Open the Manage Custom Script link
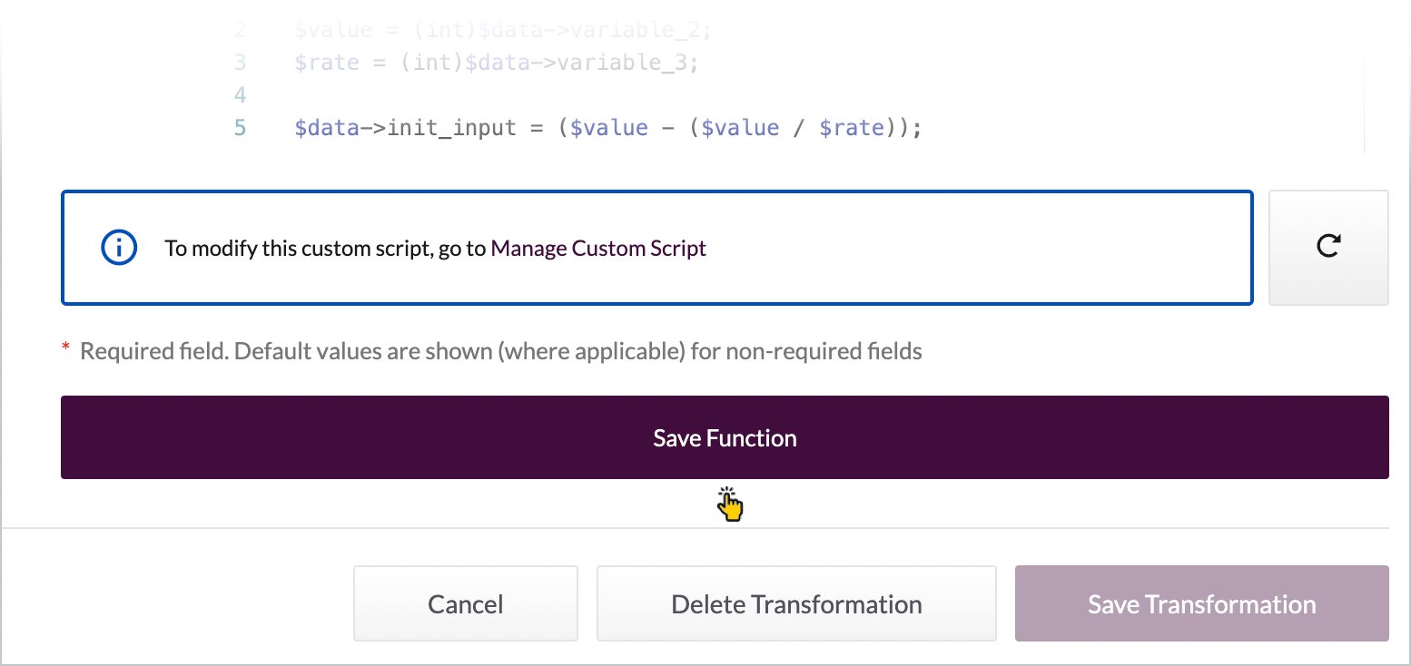Image resolution: width=1411 pixels, height=666 pixels. [597, 248]
